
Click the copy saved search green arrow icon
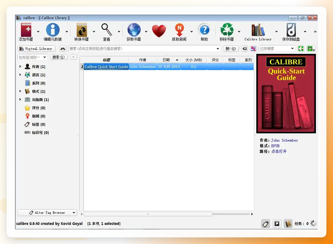pos(301,49)
